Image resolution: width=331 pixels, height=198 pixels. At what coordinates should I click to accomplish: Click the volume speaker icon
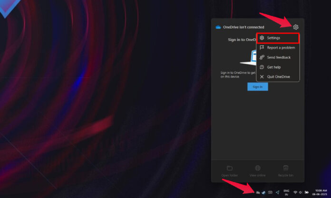click(301, 193)
